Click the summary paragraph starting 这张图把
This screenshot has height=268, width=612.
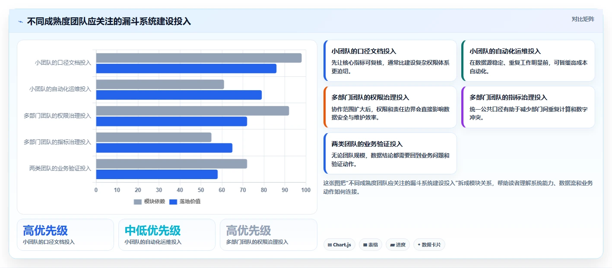pyautogui.click(x=458, y=187)
